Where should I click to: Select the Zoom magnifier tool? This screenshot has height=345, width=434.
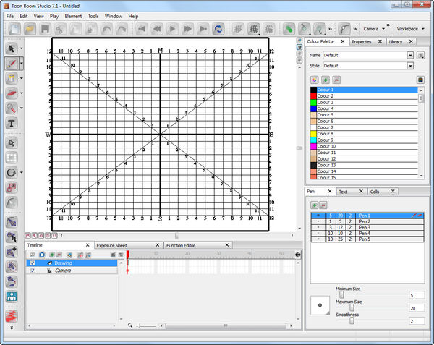click(12, 108)
